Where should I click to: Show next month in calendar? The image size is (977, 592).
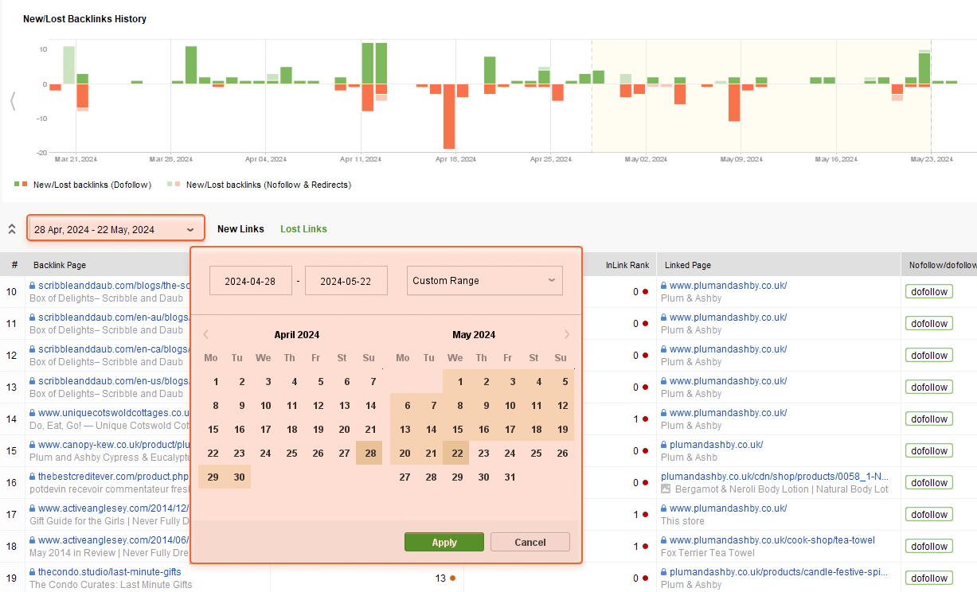567,334
